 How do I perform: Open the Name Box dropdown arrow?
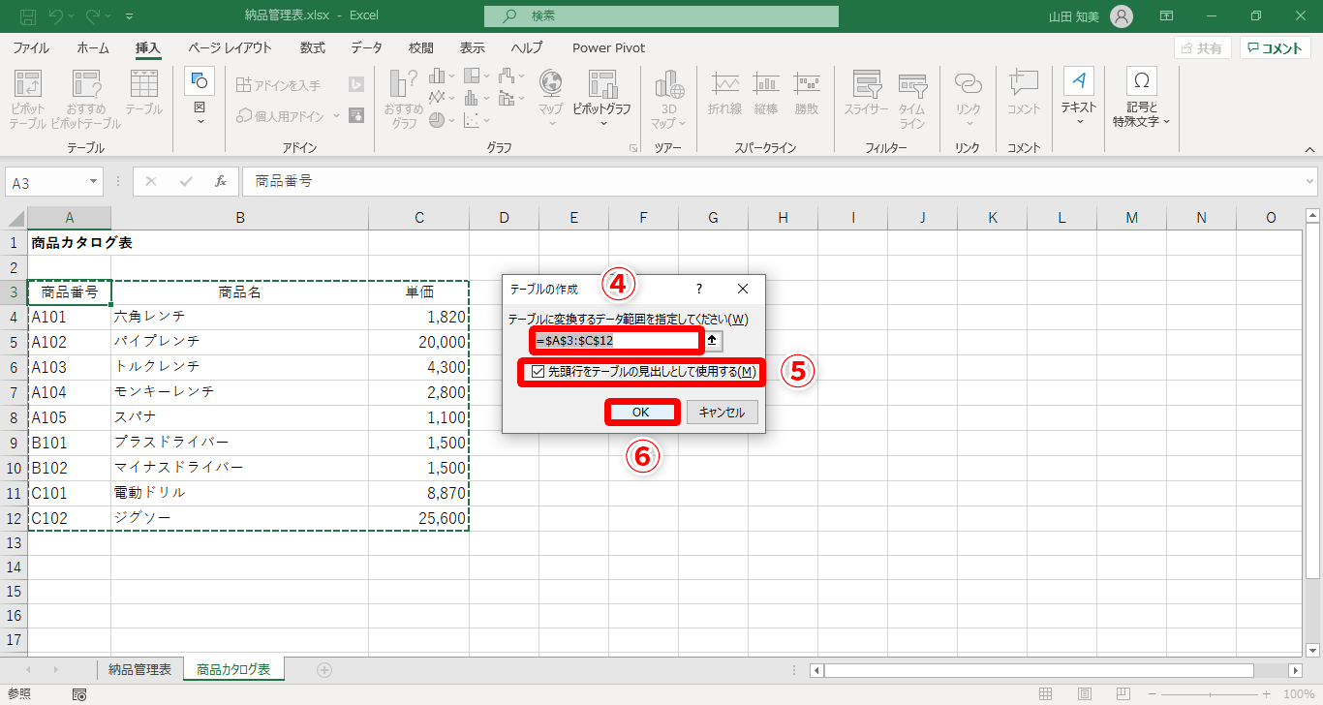94,181
